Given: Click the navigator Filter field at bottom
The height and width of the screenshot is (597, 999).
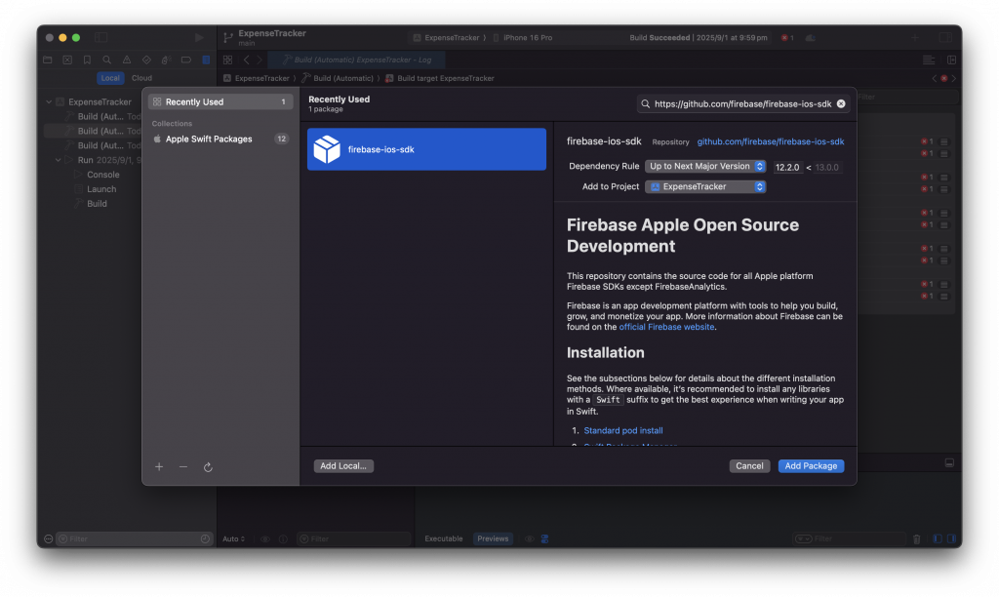Looking at the screenshot, I should 134,539.
